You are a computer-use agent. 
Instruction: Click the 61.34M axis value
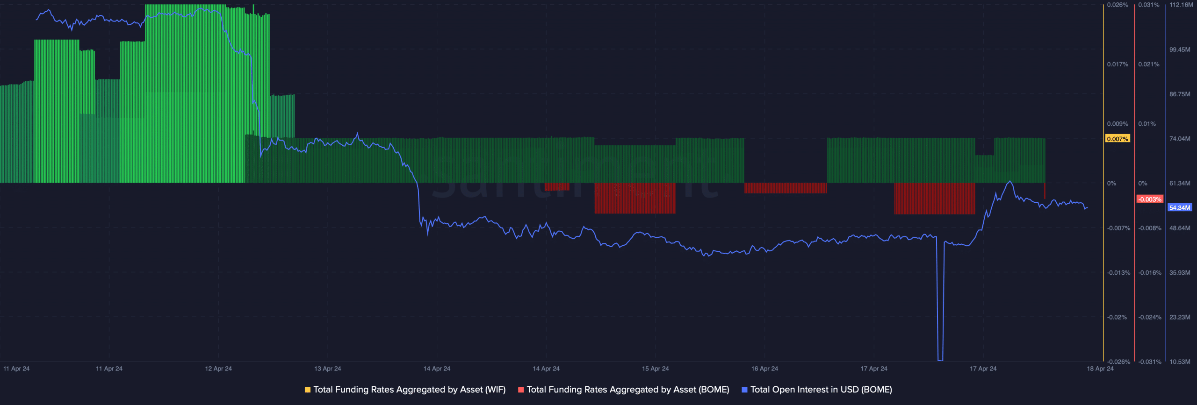(x=1180, y=183)
